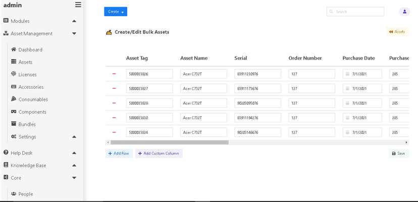The width and height of the screenshot is (418, 202).
Task: Go to Assets in the sidebar
Action: coord(22,62)
